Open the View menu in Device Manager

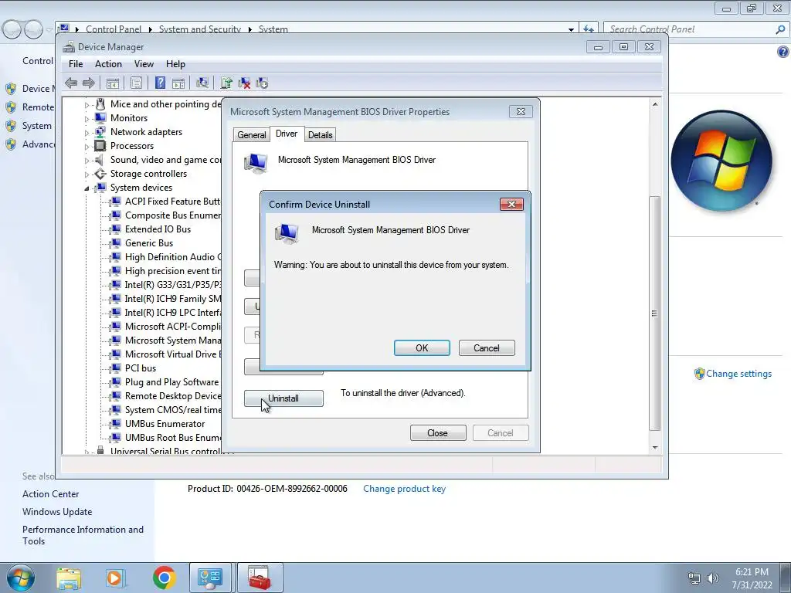click(x=144, y=64)
